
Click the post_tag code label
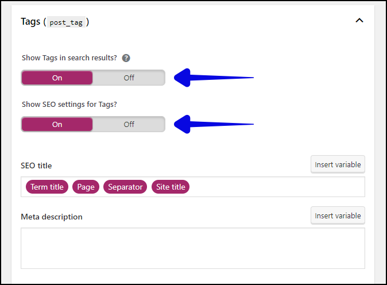(x=66, y=22)
